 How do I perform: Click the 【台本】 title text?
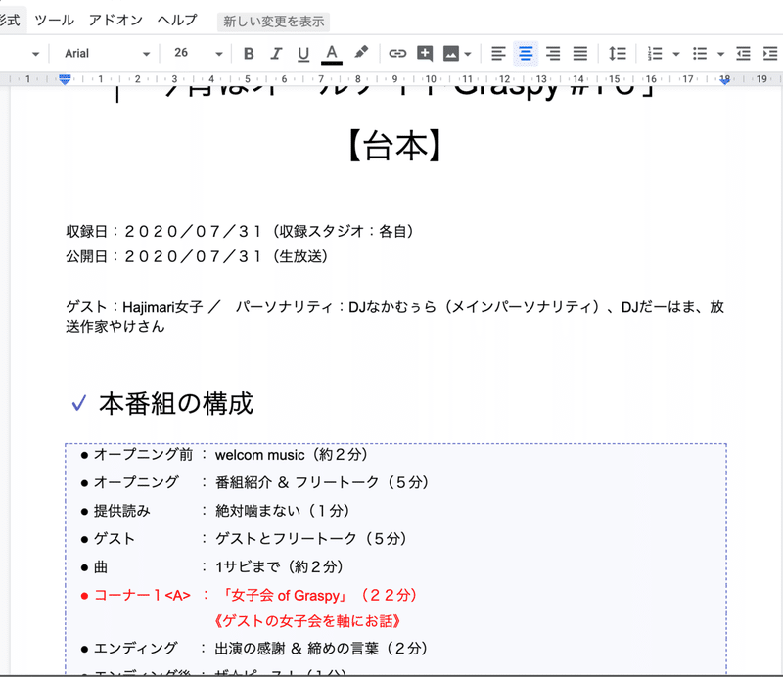pyautogui.click(x=394, y=146)
